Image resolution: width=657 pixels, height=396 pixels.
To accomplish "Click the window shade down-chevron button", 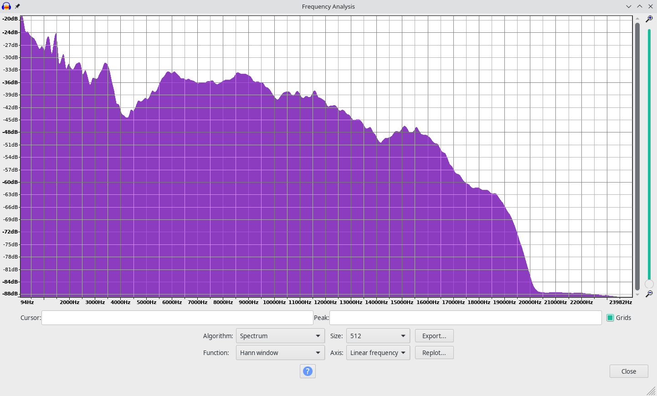I will pyautogui.click(x=629, y=6).
